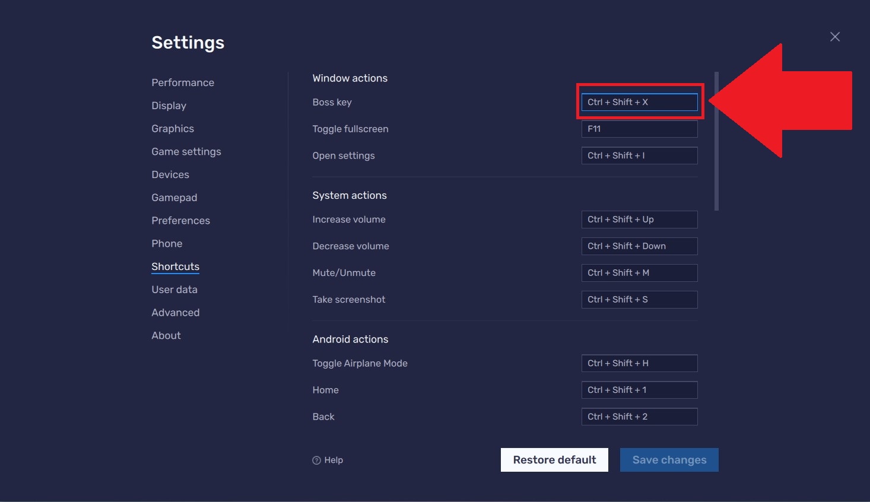Image resolution: width=870 pixels, height=502 pixels.
Task: Open the User data section
Action: (x=174, y=289)
